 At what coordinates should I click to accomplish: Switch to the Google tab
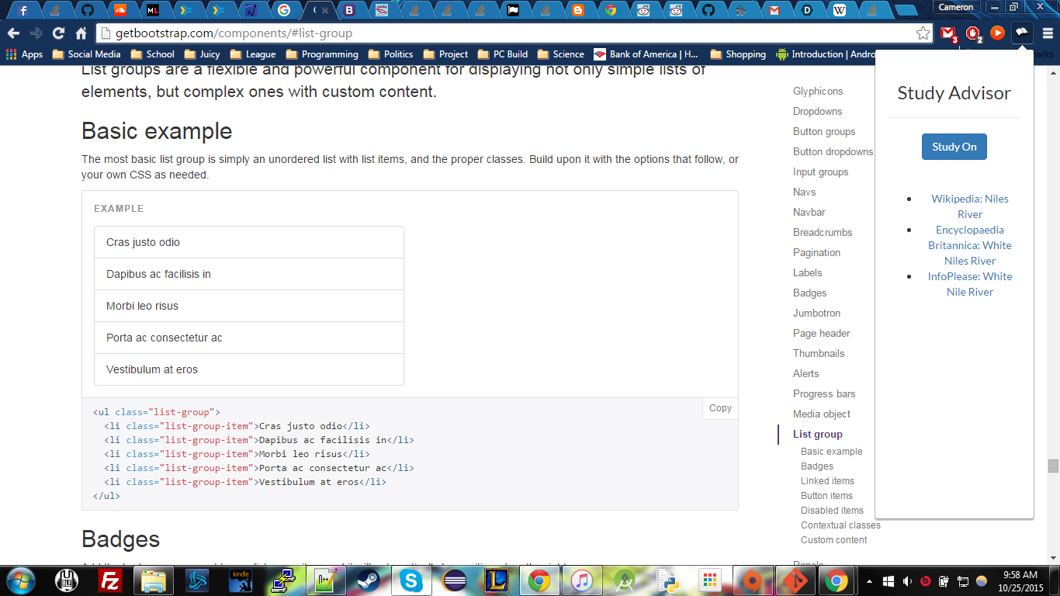point(284,10)
